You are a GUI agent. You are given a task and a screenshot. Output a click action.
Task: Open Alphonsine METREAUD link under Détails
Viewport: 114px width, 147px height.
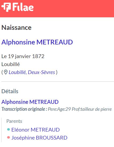point(30,102)
